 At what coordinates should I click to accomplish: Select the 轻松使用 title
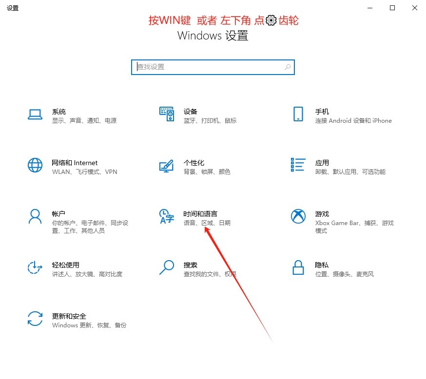pos(66,265)
